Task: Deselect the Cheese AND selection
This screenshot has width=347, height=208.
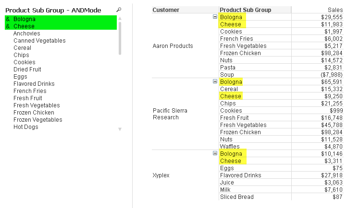Action: (61, 26)
